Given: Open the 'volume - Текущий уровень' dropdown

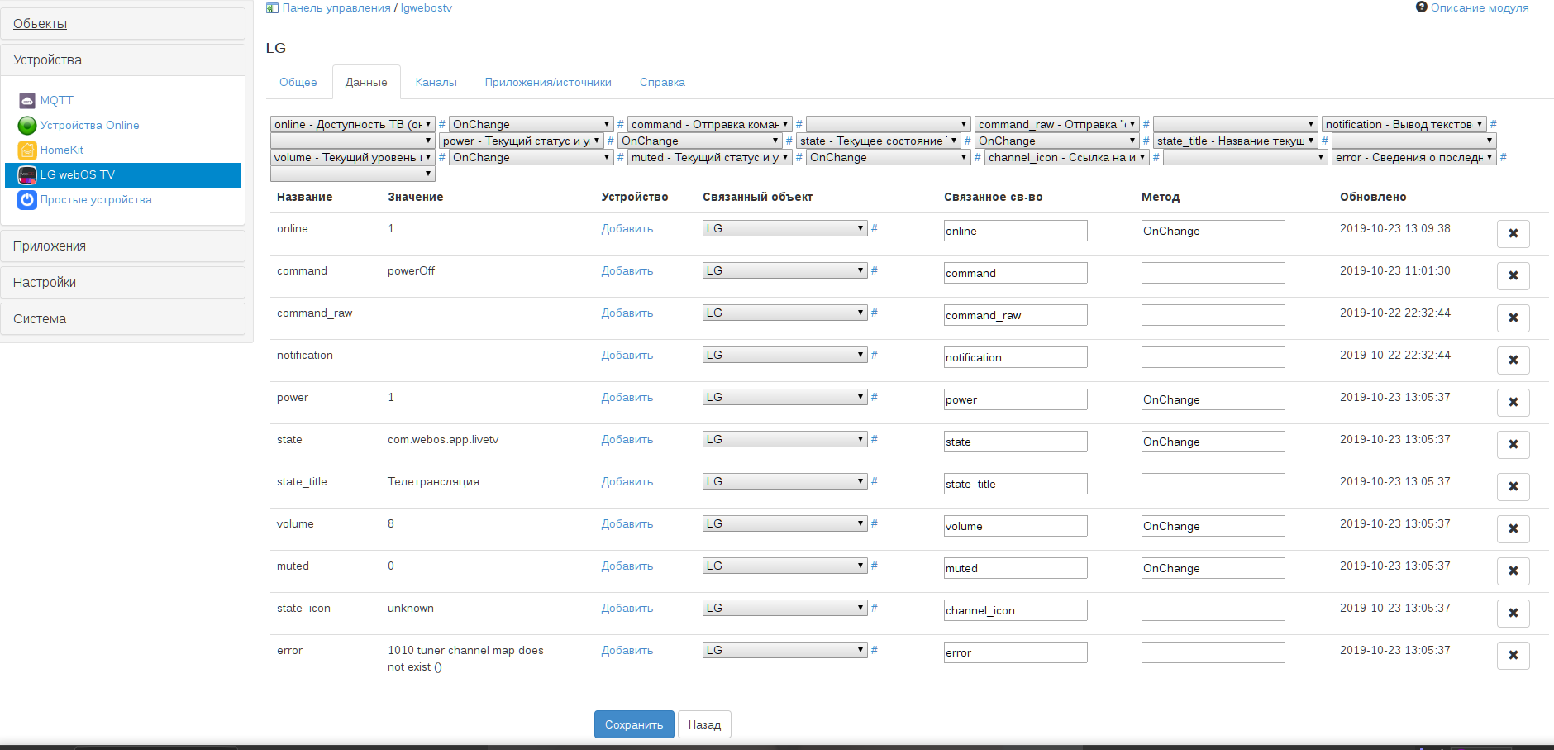Looking at the screenshot, I should [353, 157].
